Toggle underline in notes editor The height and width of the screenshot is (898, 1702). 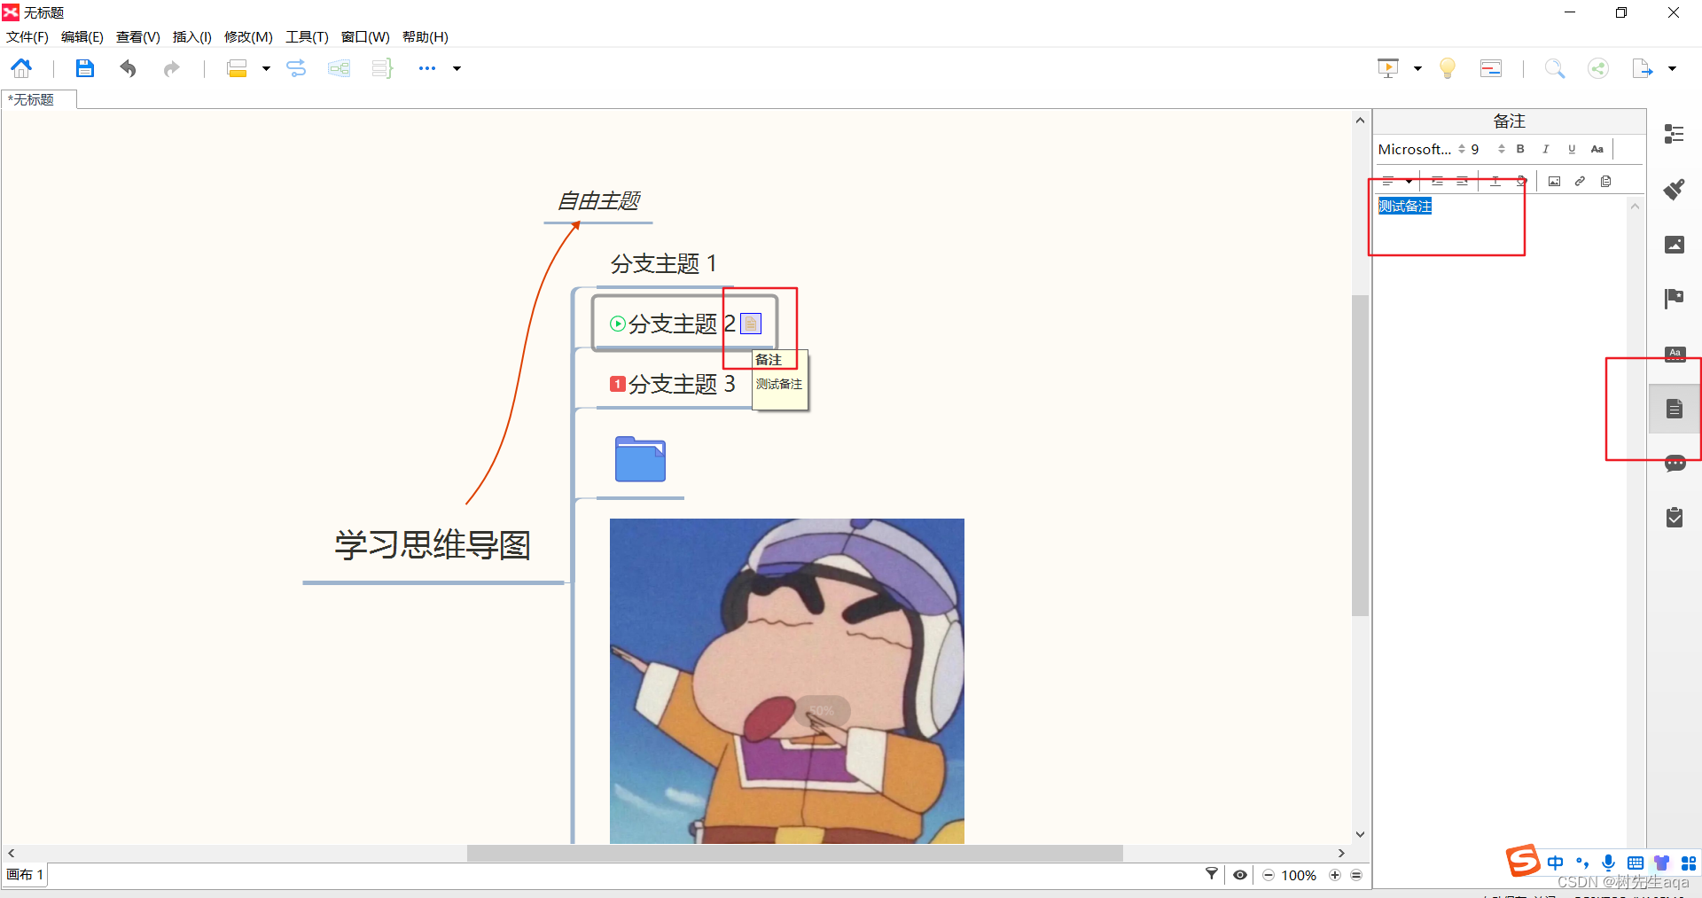tap(1572, 149)
